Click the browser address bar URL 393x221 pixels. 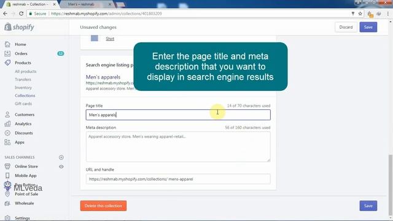(x=106, y=14)
